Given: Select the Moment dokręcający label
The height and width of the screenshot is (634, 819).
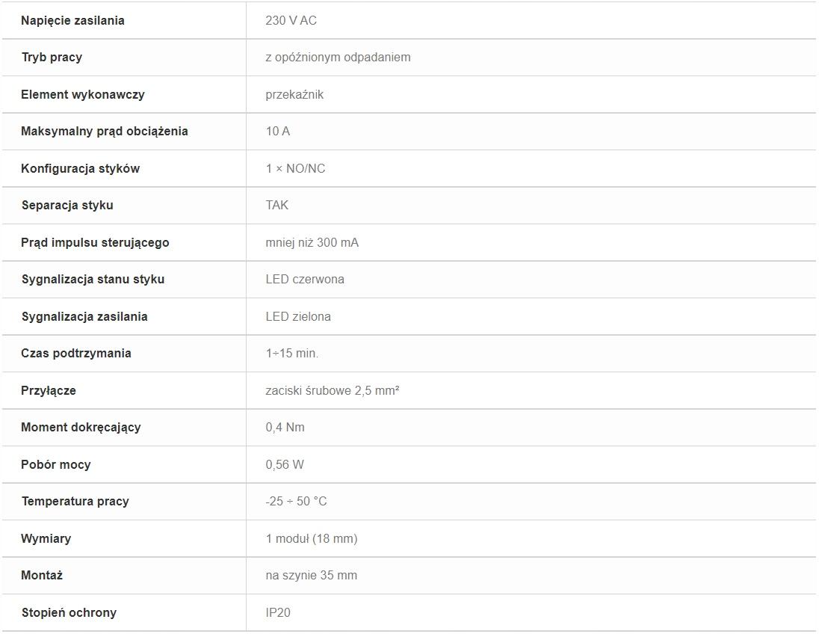Looking at the screenshot, I should click(x=81, y=427).
